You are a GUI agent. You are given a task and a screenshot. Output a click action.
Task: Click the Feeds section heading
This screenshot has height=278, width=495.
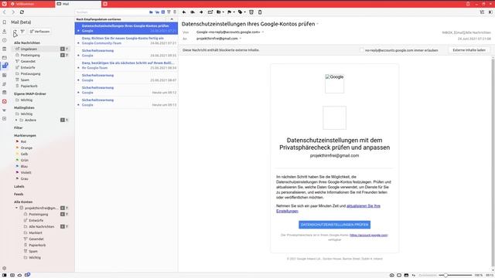(x=19, y=194)
